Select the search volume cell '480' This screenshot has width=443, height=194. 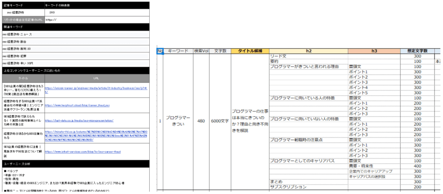pos(201,121)
